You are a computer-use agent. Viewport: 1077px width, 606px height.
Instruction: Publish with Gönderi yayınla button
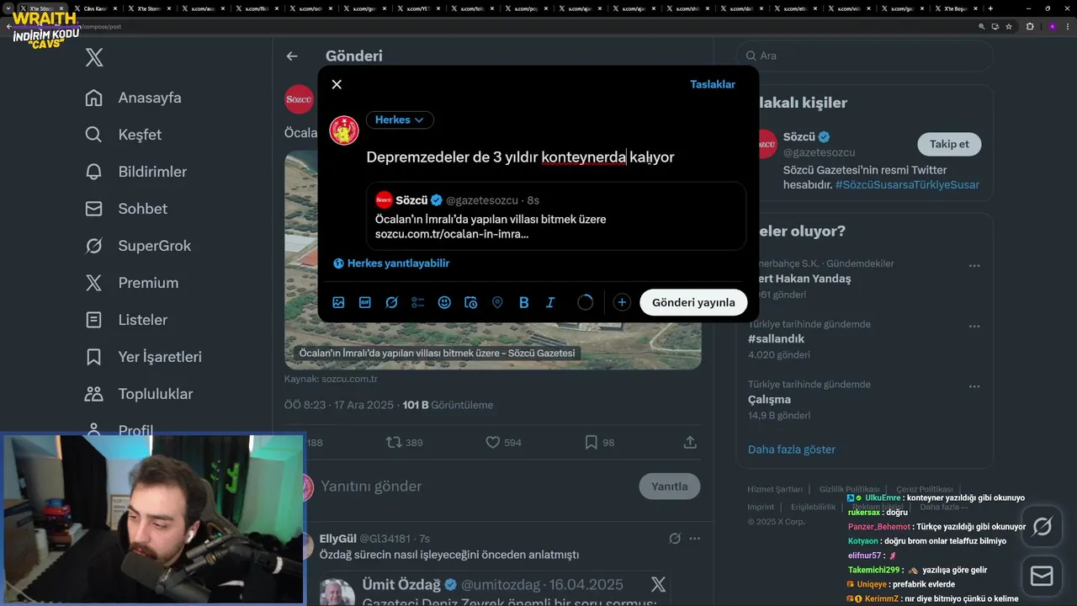tap(693, 302)
